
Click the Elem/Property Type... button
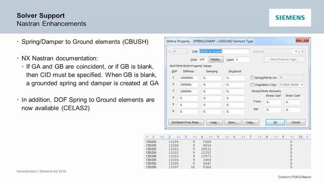[285, 60]
